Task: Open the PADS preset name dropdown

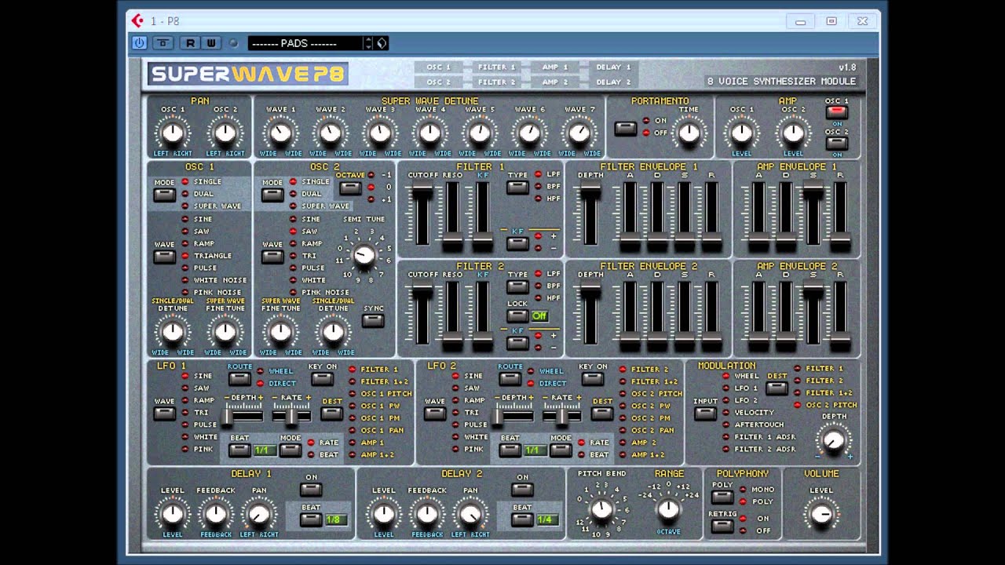Action: click(x=305, y=43)
